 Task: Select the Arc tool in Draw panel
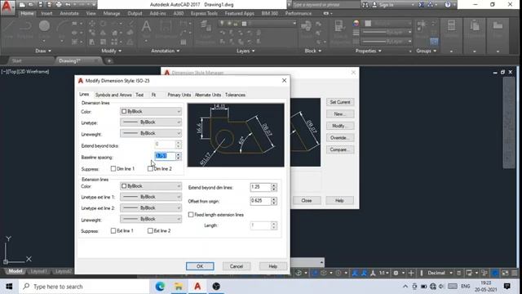(x=62, y=29)
